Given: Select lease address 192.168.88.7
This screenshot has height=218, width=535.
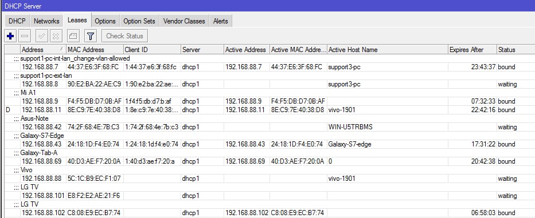Looking at the screenshot, I should coord(40,67).
